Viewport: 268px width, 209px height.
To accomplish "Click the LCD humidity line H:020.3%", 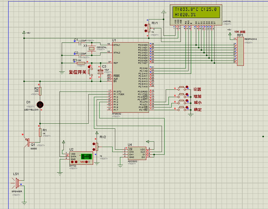I will click(x=185, y=15).
